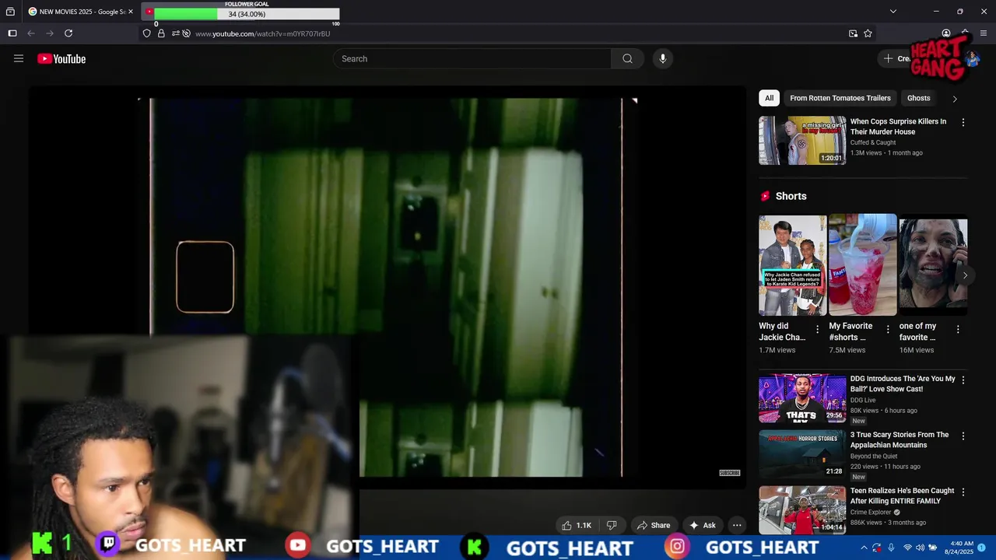Open browser account profile icon

(x=946, y=33)
